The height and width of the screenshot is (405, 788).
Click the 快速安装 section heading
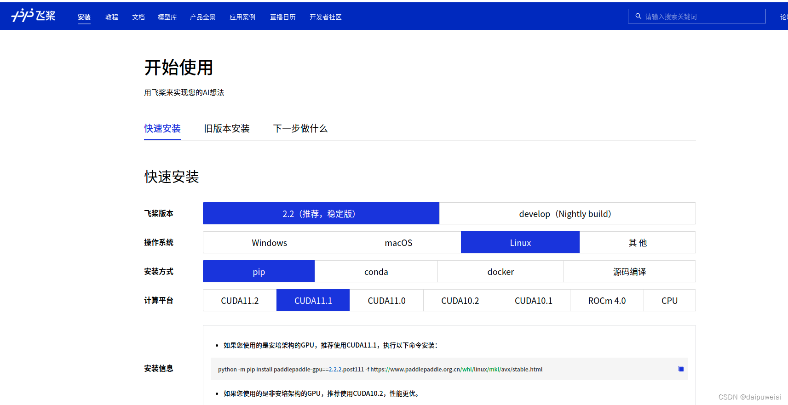tap(172, 177)
